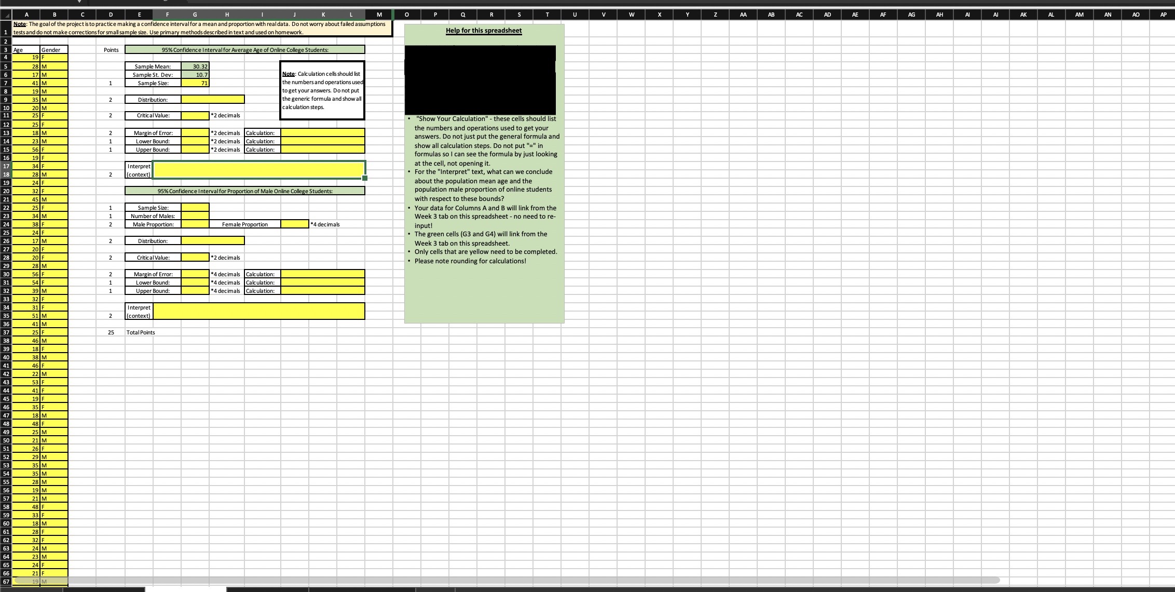Select column A containing Age data

(26, 15)
